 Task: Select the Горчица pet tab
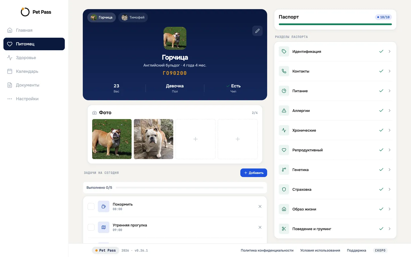point(102,17)
